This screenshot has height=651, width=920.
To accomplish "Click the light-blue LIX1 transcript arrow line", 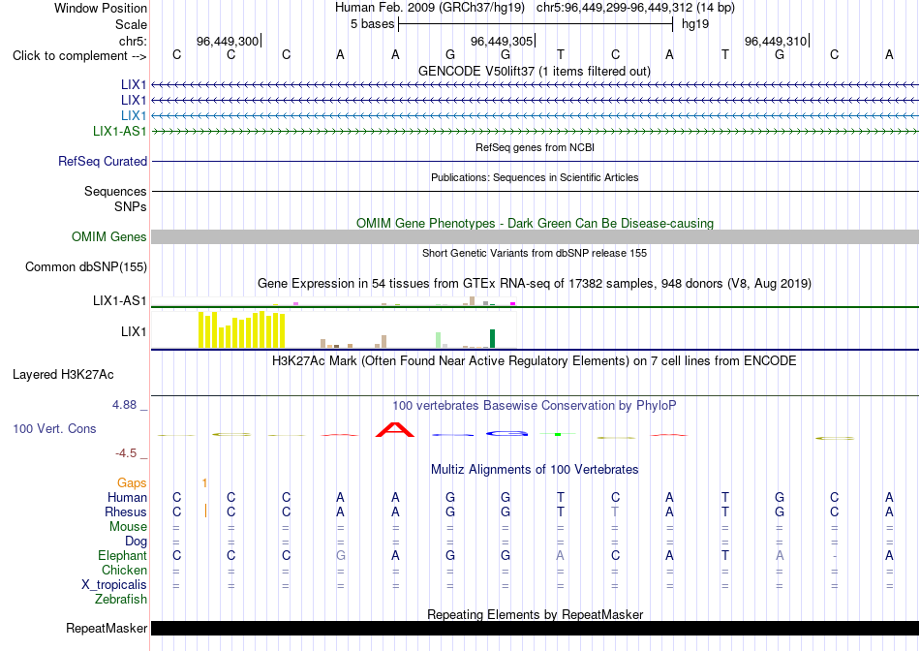I will (536, 115).
